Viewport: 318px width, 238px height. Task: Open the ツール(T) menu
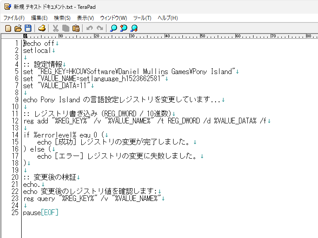tap(142, 18)
